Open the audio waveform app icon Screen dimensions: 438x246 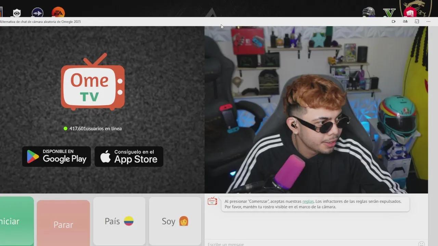click(x=38, y=13)
